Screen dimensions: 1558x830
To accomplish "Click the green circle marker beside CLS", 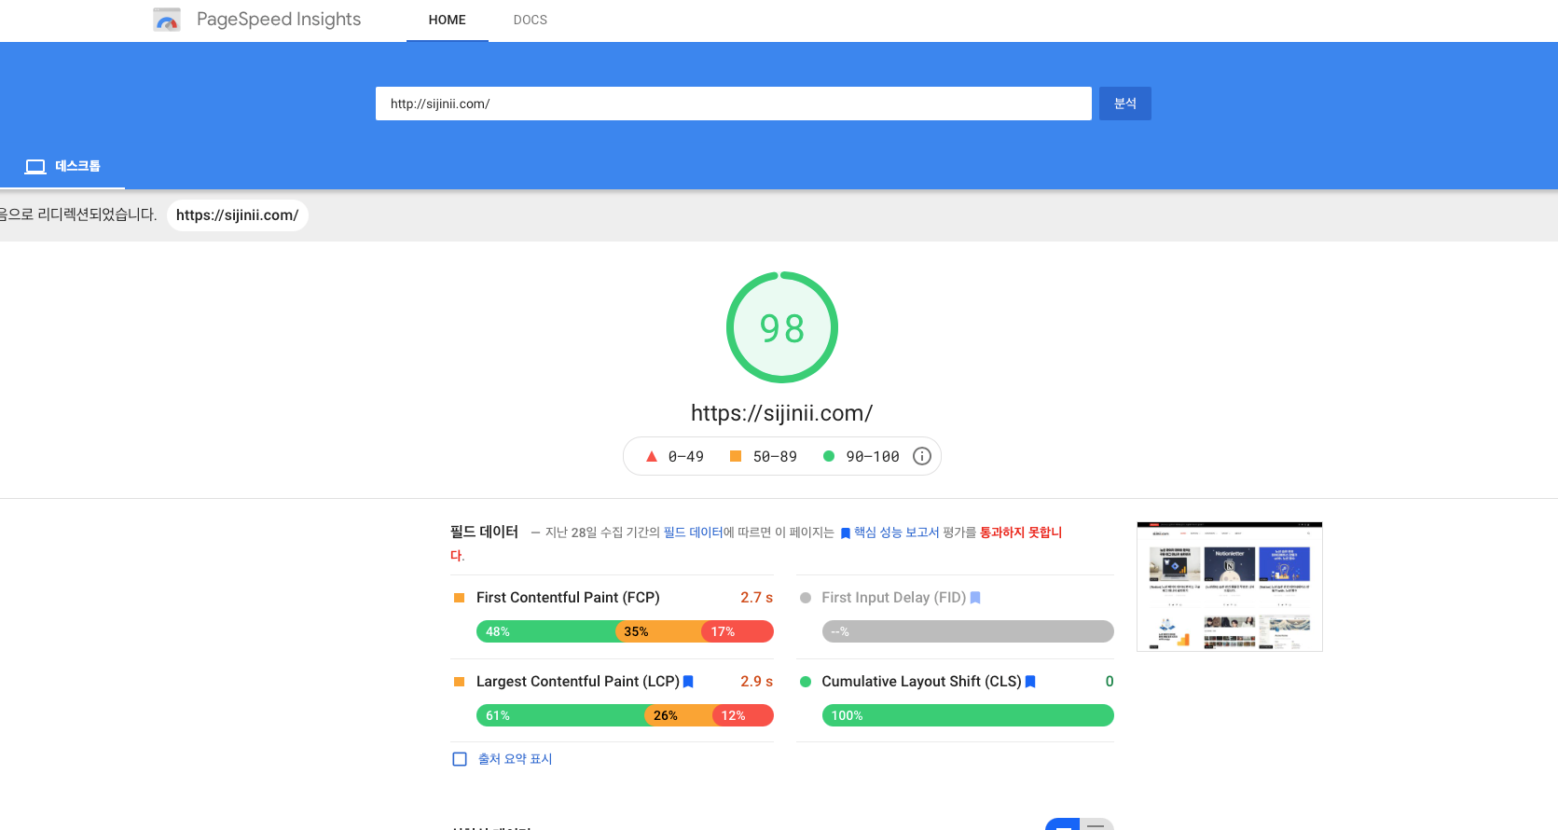I will 806,682.
